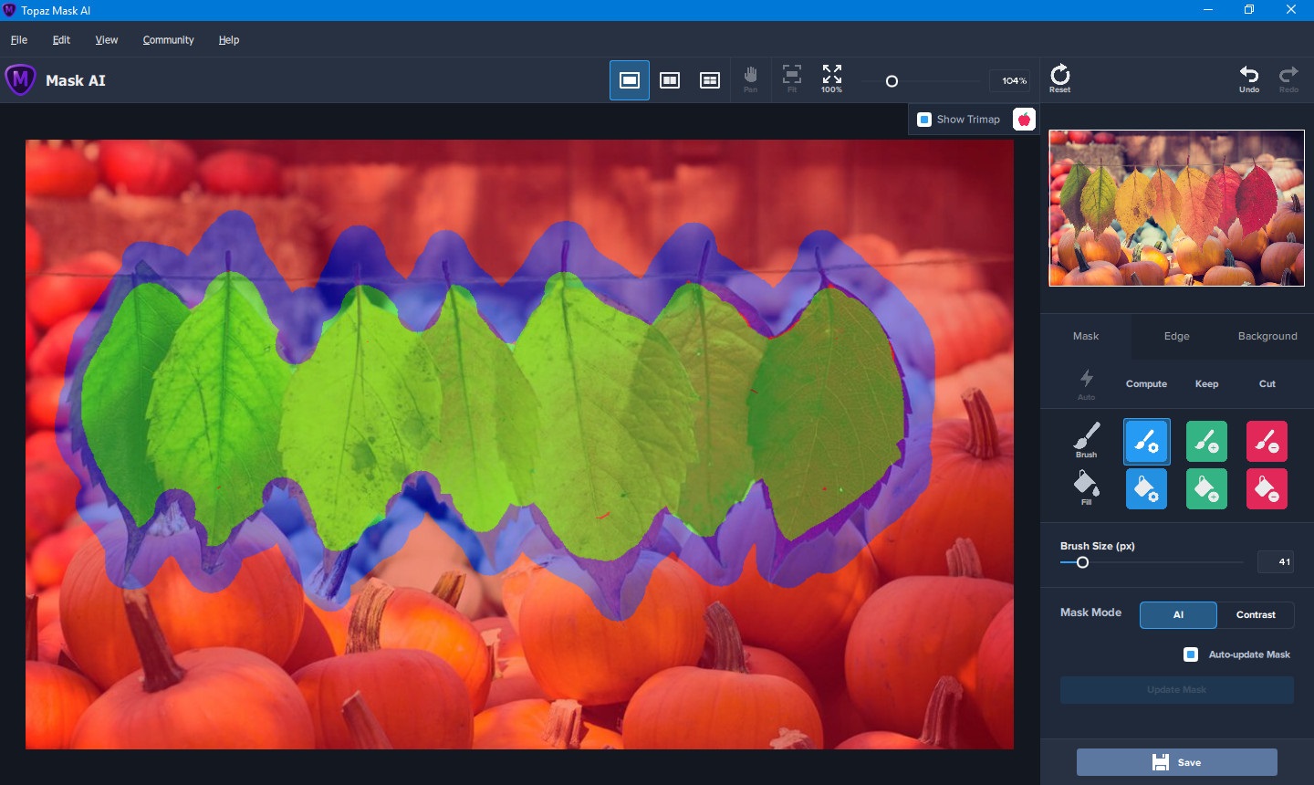Choose AI mask mode
Viewport: 1314px width, 785px height.
tap(1178, 615)
